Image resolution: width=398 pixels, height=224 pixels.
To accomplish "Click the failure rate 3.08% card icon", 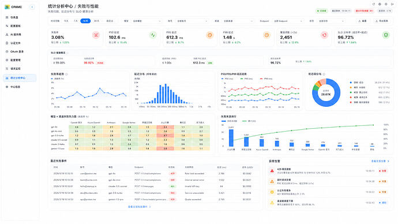I will [x=96, y=35].
